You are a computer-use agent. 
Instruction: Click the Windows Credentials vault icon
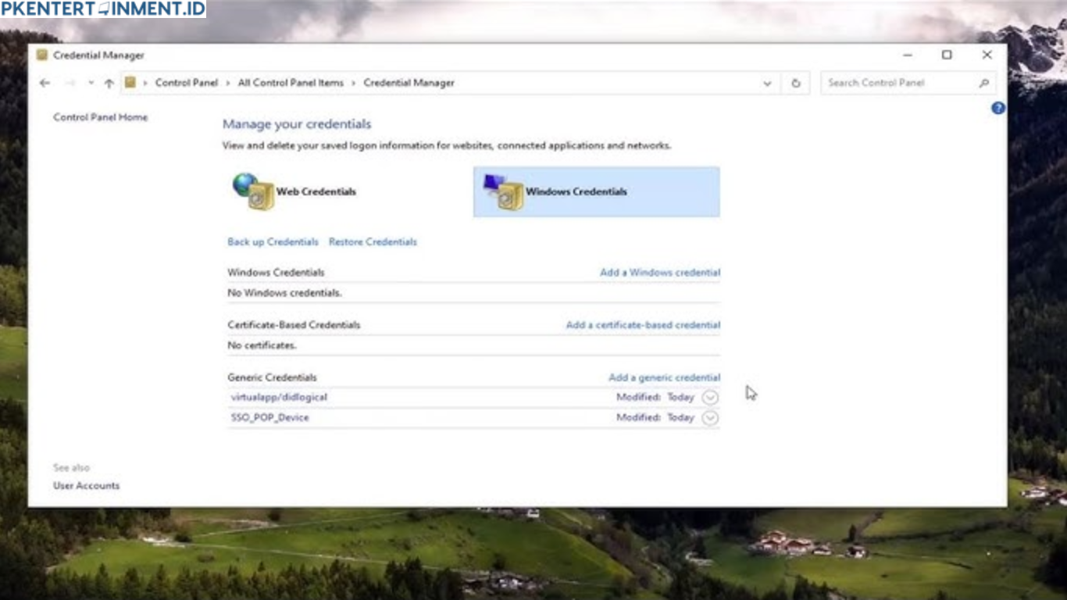click(504, 191)
